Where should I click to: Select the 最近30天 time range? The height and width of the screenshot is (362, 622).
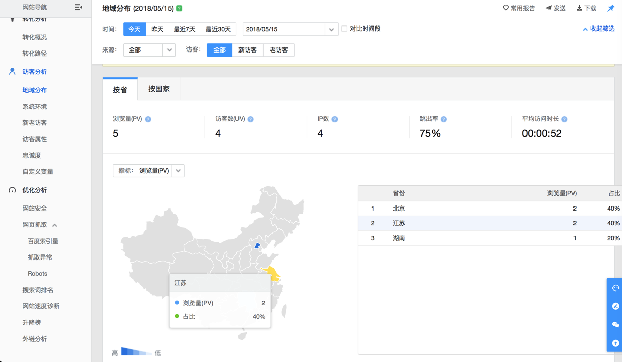pos(218,29)
